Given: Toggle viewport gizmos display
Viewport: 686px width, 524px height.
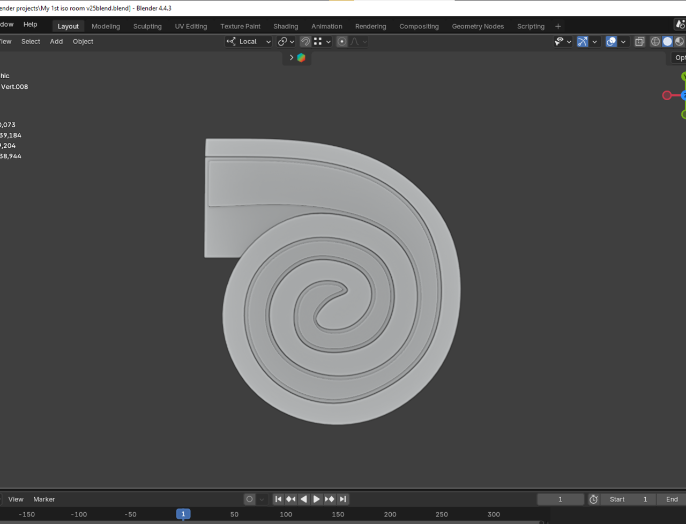Looking at the screenshot, I should pos(583,42).
